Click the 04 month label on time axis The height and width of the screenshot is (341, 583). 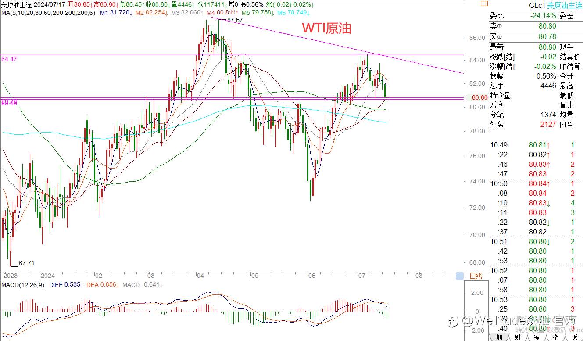200,276
